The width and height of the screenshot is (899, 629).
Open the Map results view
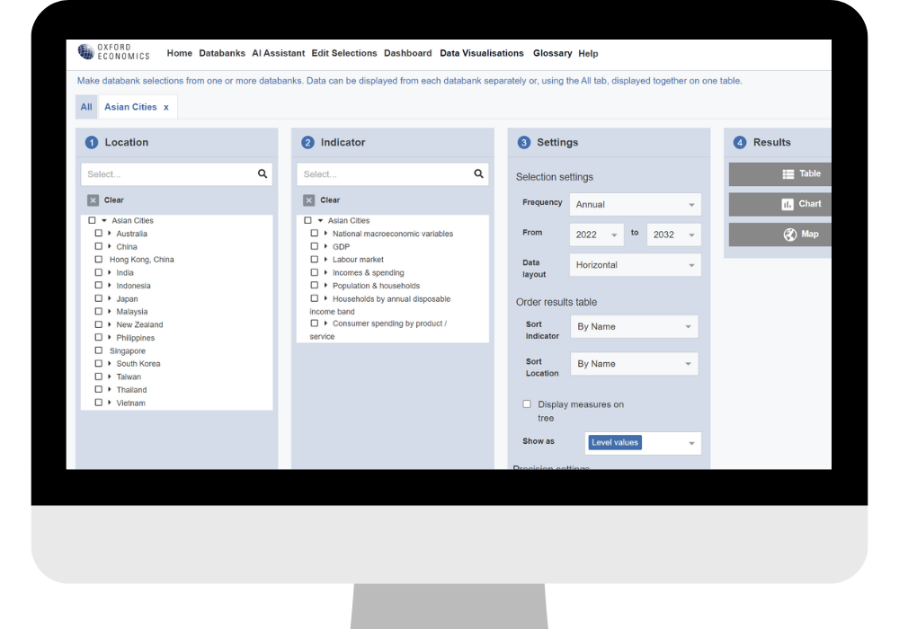780,235
